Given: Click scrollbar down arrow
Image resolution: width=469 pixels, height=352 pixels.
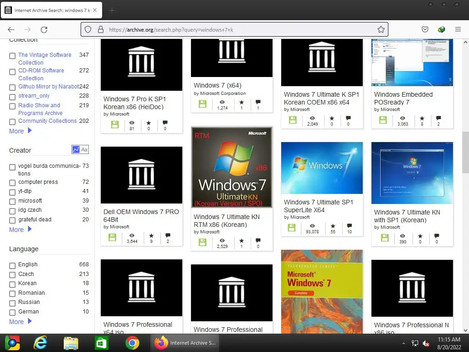Looking at the screenshot, I should click(x=465, y=330).
